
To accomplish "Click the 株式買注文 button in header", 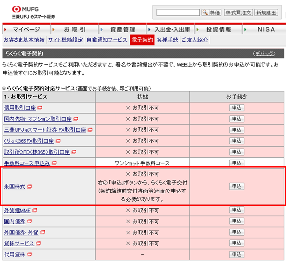I will coord(238,12).
